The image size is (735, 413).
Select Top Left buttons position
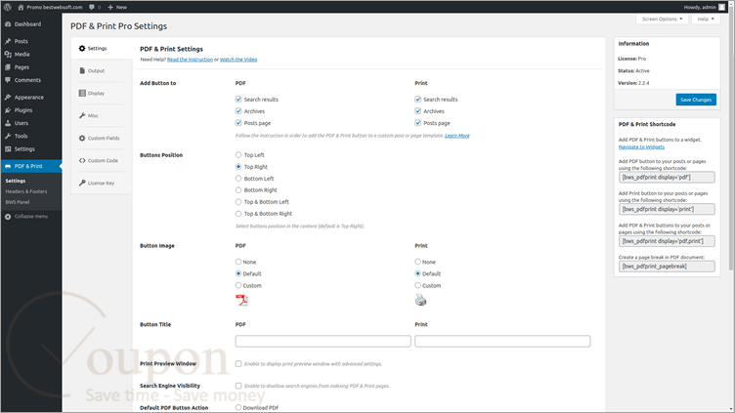click(238, 155)
